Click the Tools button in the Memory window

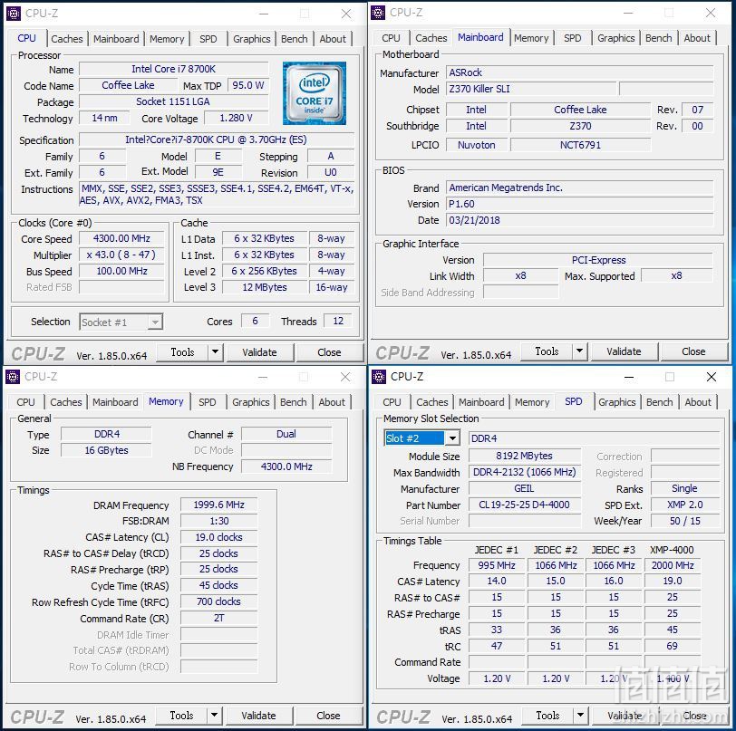point(181,715)
